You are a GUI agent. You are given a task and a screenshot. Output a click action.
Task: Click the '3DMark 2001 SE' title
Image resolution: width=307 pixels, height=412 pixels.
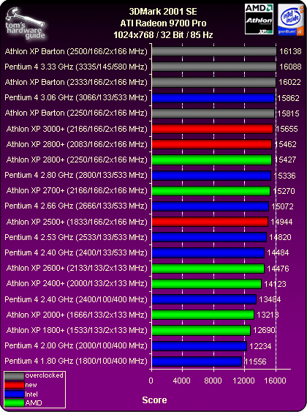click(163, 12)
